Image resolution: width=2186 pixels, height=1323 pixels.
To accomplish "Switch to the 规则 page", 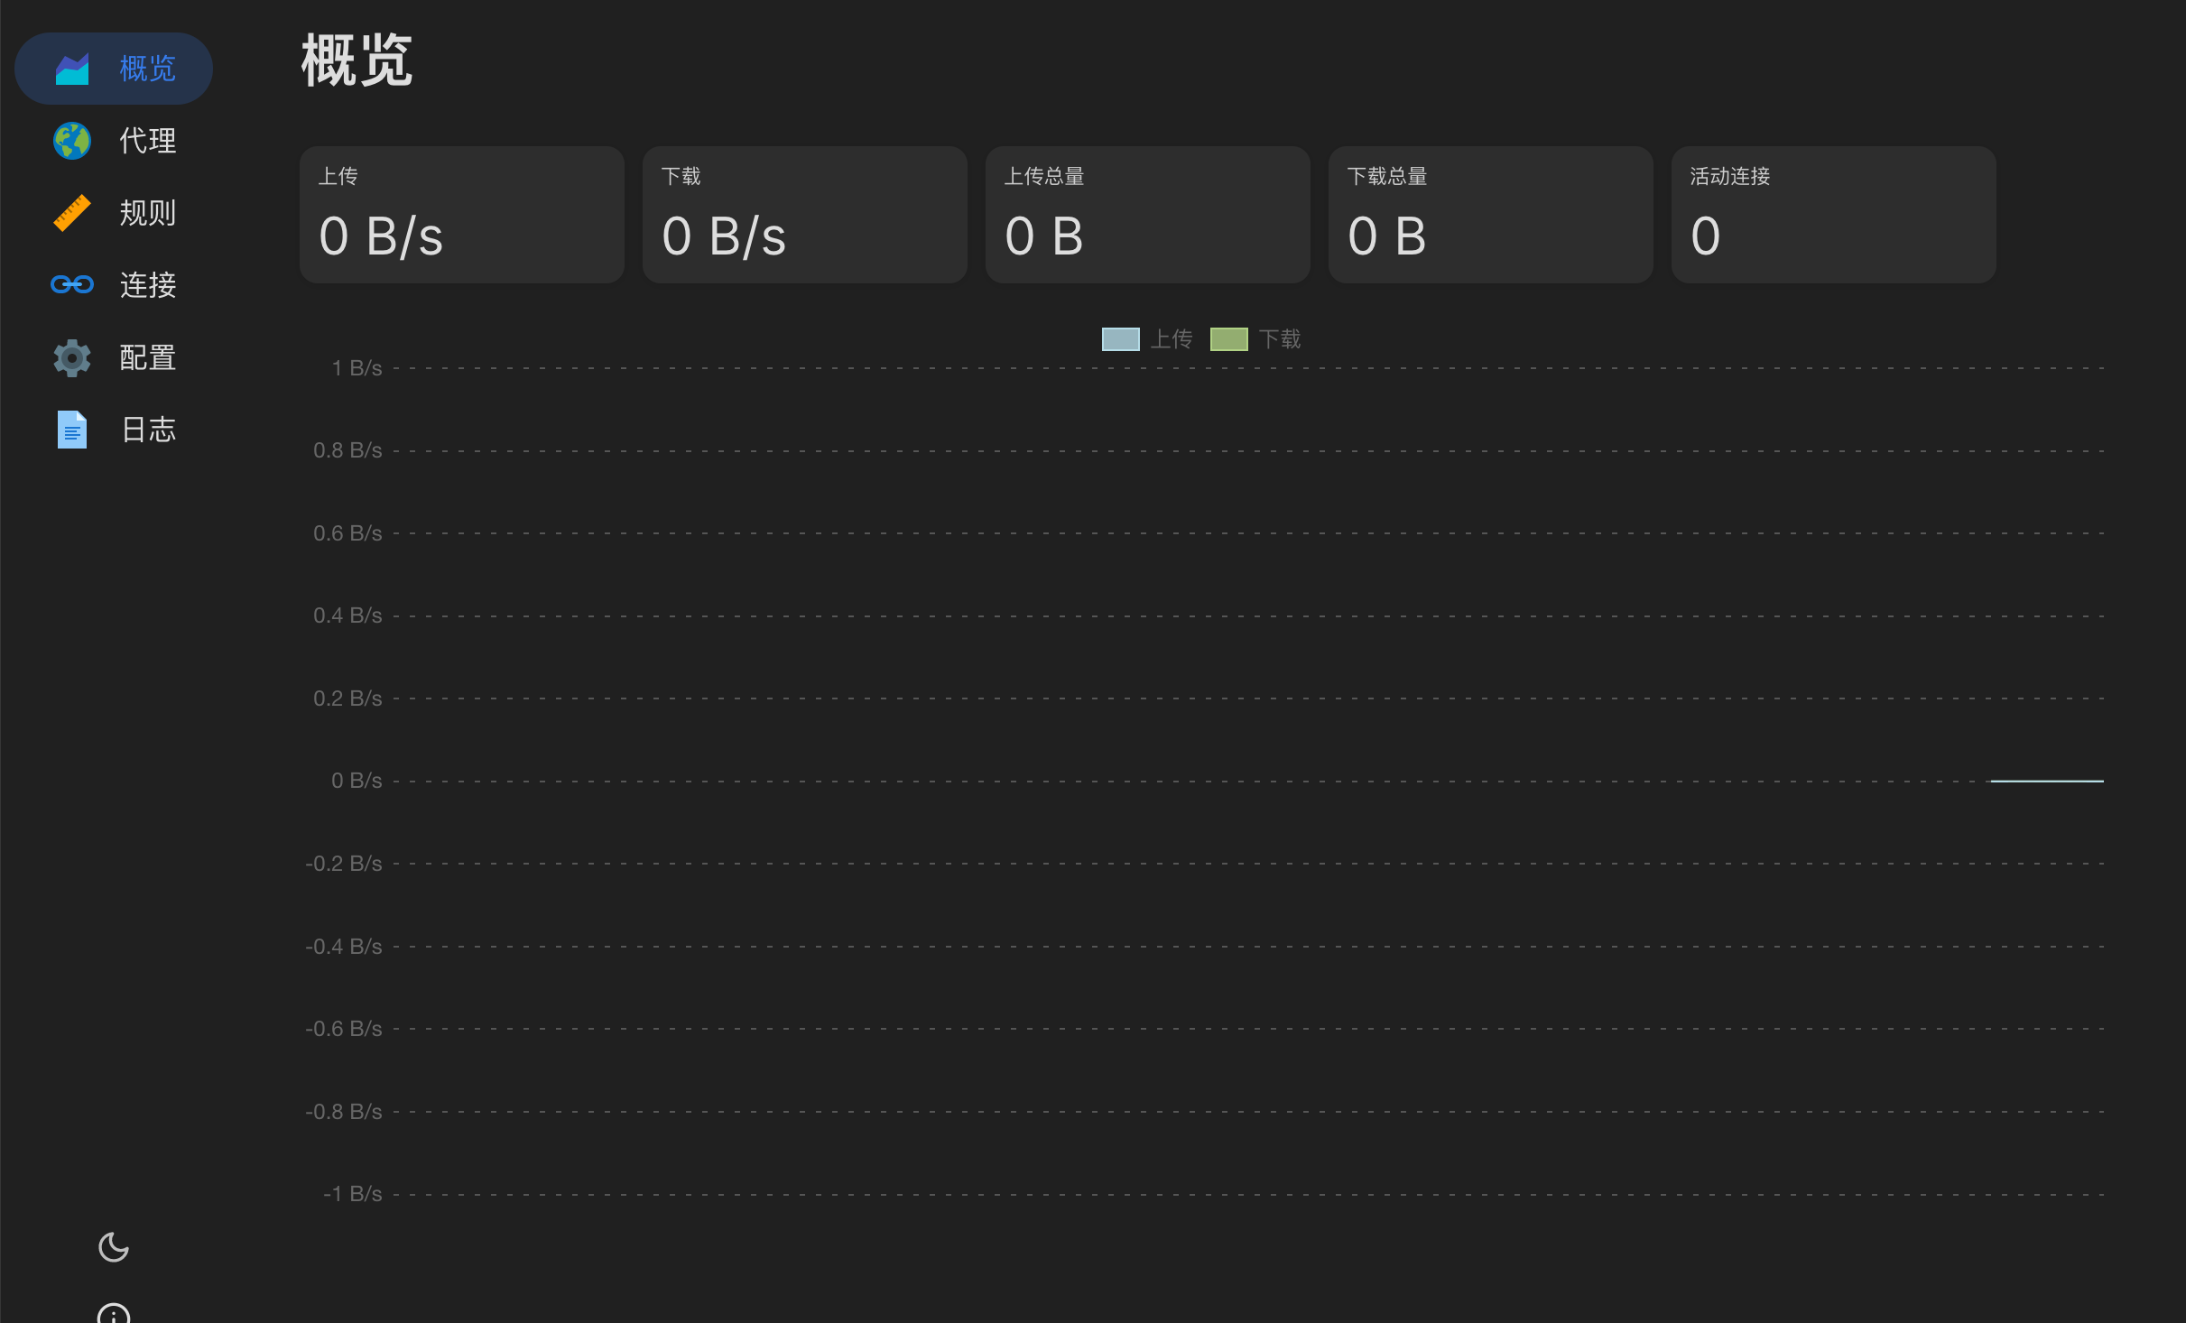I will tap(114, 213).
